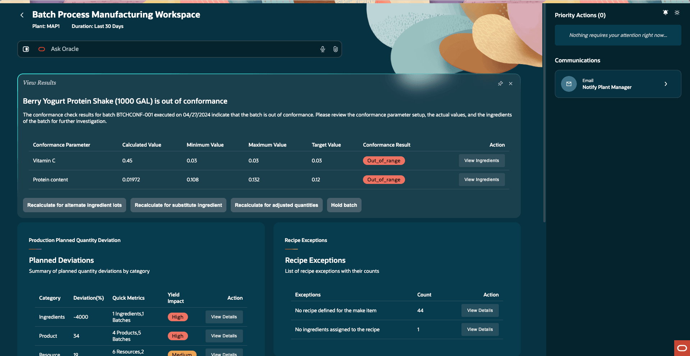Image resolution: width=690 pixels, height=356 pixels.
Task: Click the Production Planned Quantity Deviation title
Action: click(x=74, y=240)
